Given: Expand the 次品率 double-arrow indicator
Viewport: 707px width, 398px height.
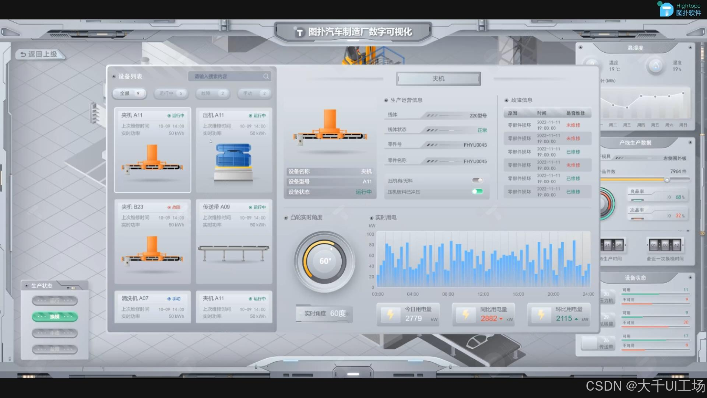Looking at the screenshot, I should [669, 216].
